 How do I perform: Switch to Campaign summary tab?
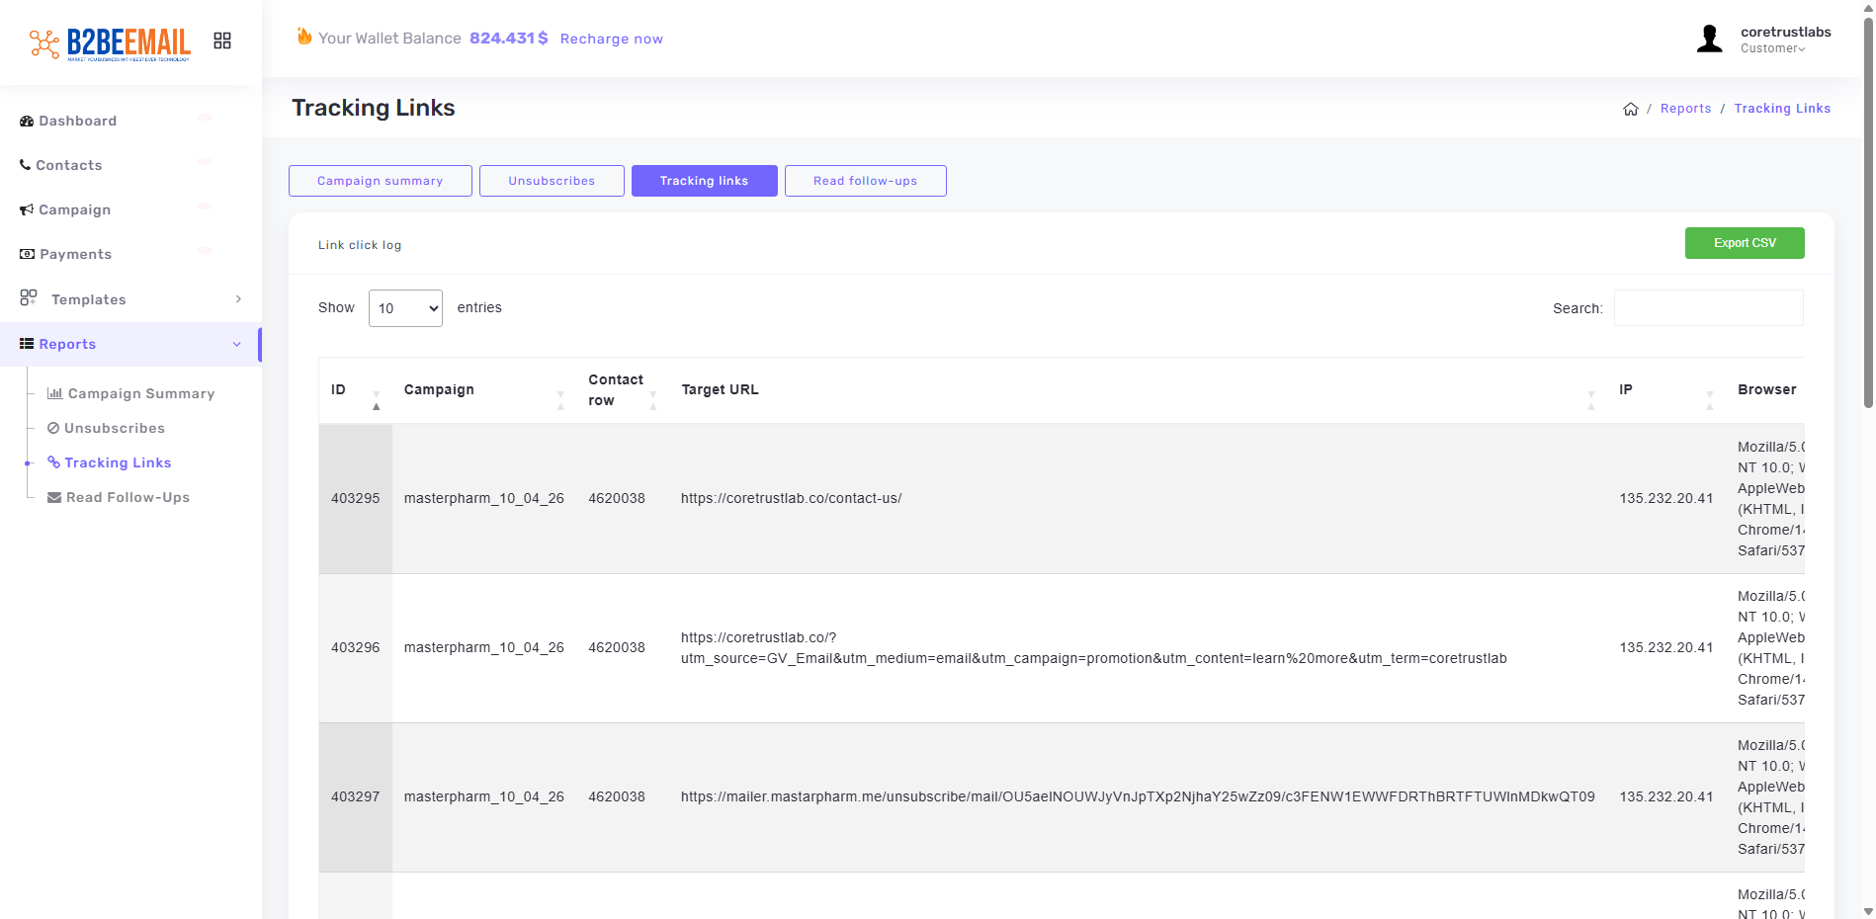pyautogui.click(x=380, y=181)
